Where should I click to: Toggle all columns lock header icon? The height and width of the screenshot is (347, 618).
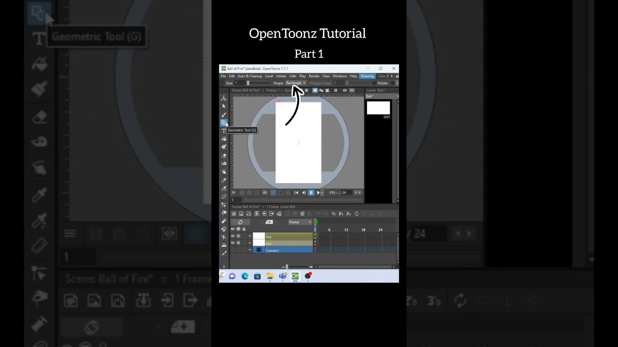click(244, 229)
